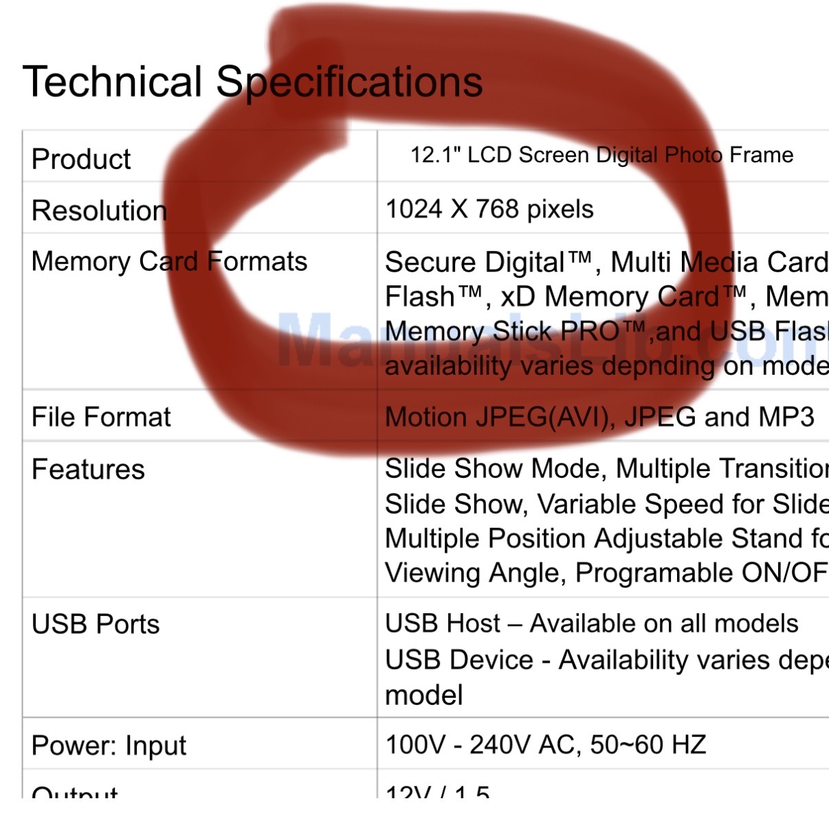Click the Secure Digital text line
The height and width of the screenshot is (834, 829).
pyautogui.click(x=607, y=262)
